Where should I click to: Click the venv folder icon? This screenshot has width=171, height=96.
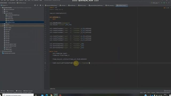(5, 26)
